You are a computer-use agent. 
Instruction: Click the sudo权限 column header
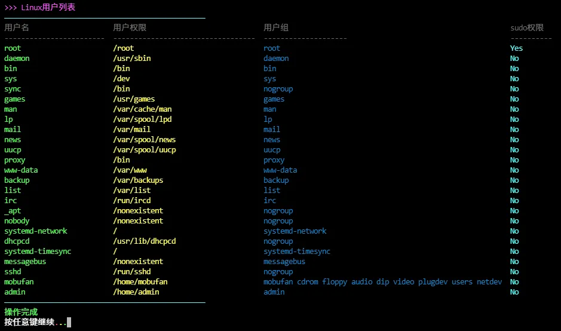pos(526,27)
